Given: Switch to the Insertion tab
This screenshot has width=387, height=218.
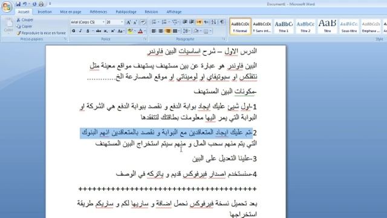Looking at the screenshot, I should [x=45, y=12].
